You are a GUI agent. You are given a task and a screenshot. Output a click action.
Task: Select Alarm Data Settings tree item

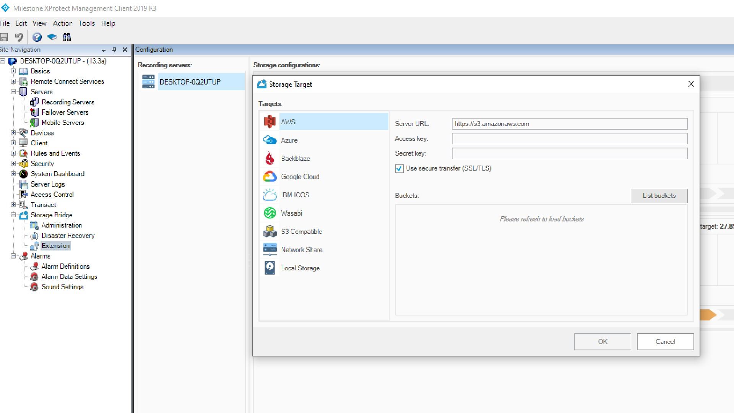pos(69,276)
